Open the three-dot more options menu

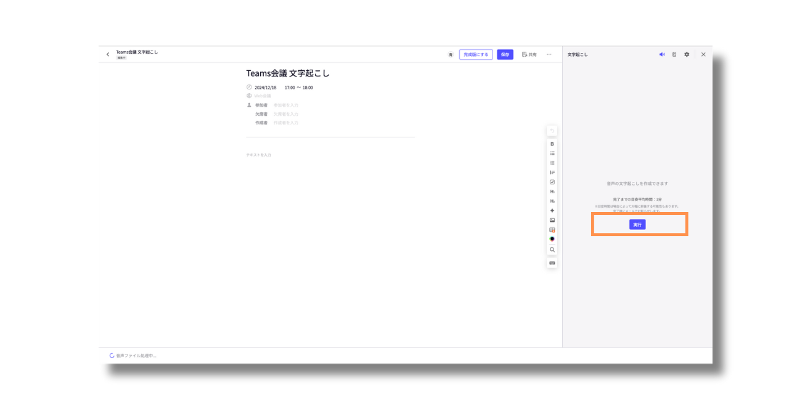coord(549,54)
